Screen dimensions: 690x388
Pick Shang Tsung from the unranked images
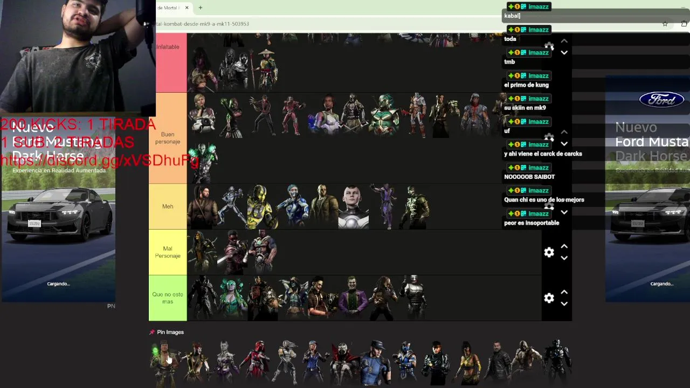(x=164, y=362)
